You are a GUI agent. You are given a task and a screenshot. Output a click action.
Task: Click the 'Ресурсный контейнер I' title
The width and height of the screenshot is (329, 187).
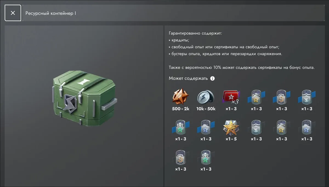coord(51,13)
